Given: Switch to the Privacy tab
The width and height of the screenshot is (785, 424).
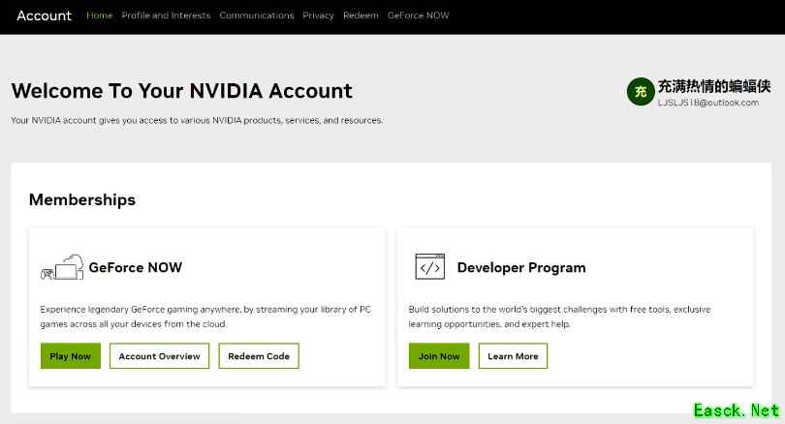Looking at the screenshot, I should pyautogui.click(x=318, y=15).
